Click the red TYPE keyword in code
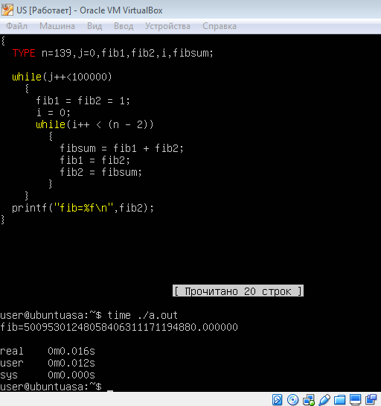Screen dimensions: 381x406 coord(24,53)
